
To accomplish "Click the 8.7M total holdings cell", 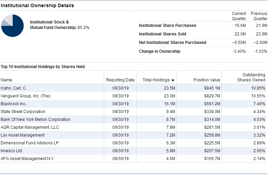I will coord(170,120).
